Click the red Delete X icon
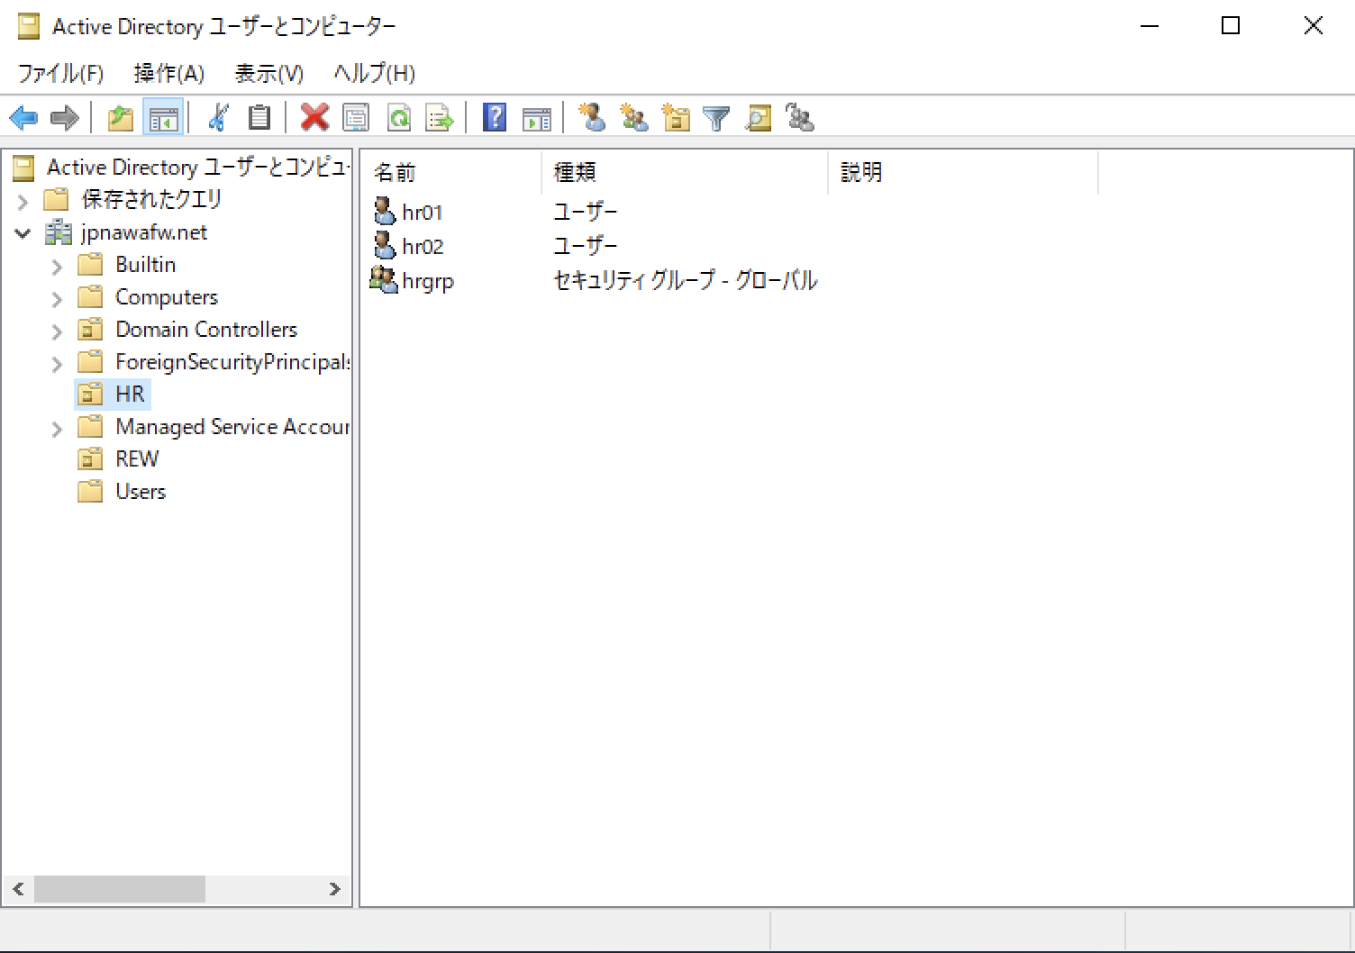The image size is (1355, 953). point(314,117)
